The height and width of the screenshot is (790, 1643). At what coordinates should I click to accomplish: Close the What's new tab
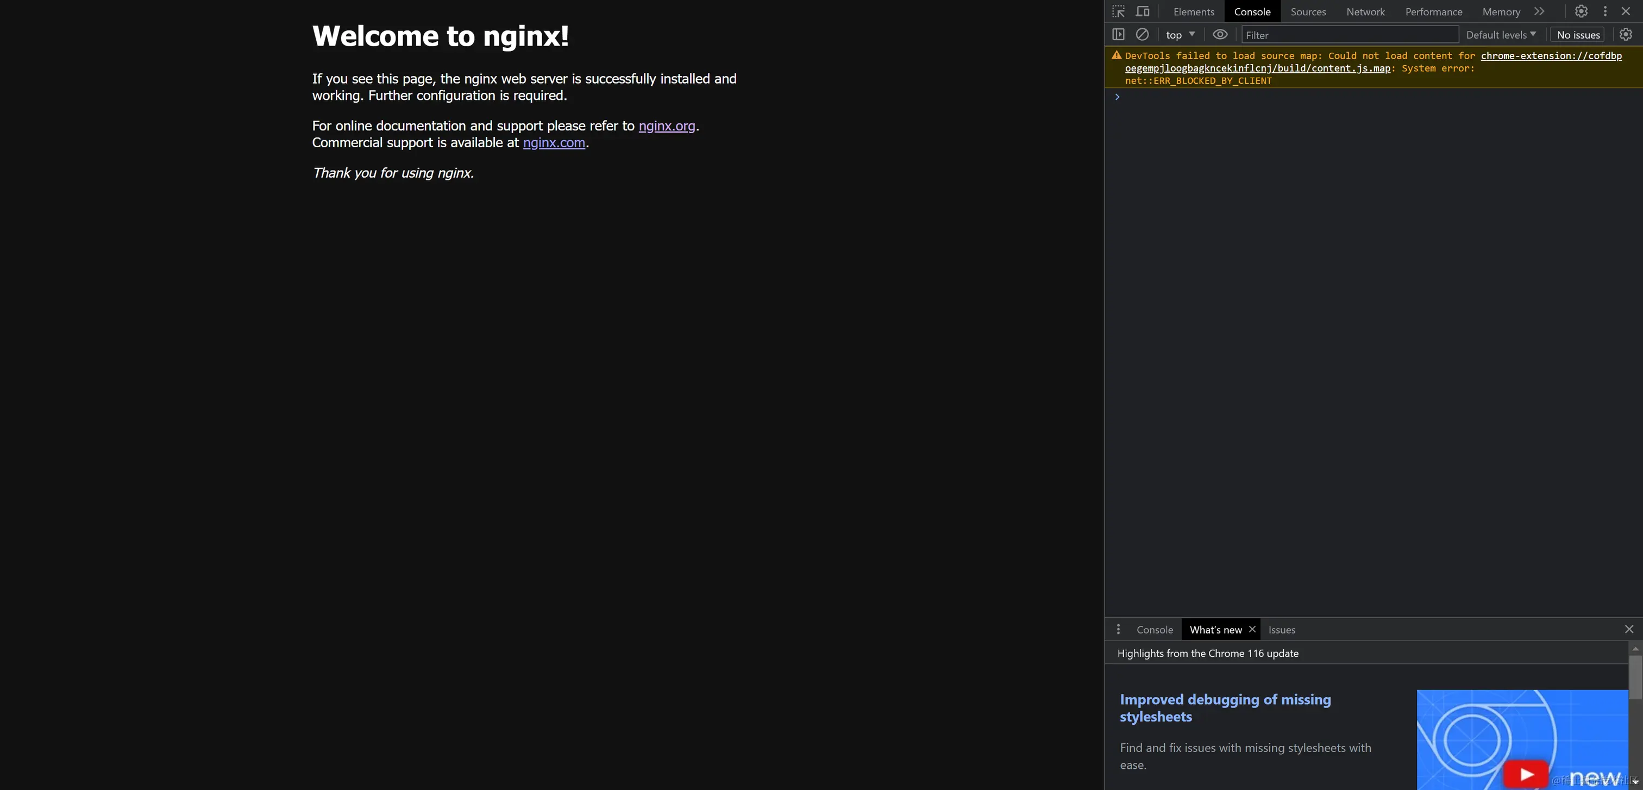[1252, 629]
